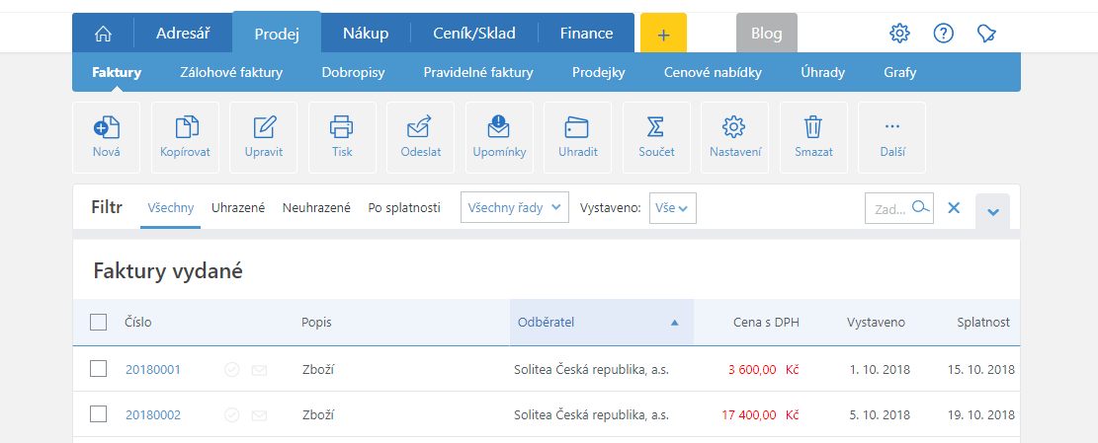Click date 15. 10. 2018
1098x443 pixels.
click(x=981, y=370)
